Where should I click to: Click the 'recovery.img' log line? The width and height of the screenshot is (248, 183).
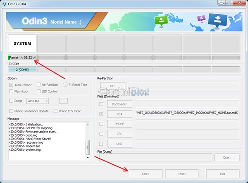(26, 142)
